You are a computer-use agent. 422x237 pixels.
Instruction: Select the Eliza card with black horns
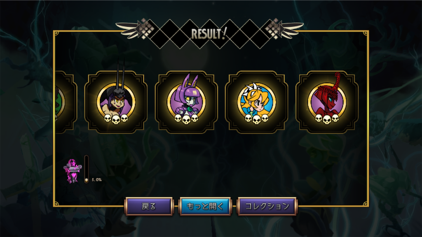tap(116, 102)
